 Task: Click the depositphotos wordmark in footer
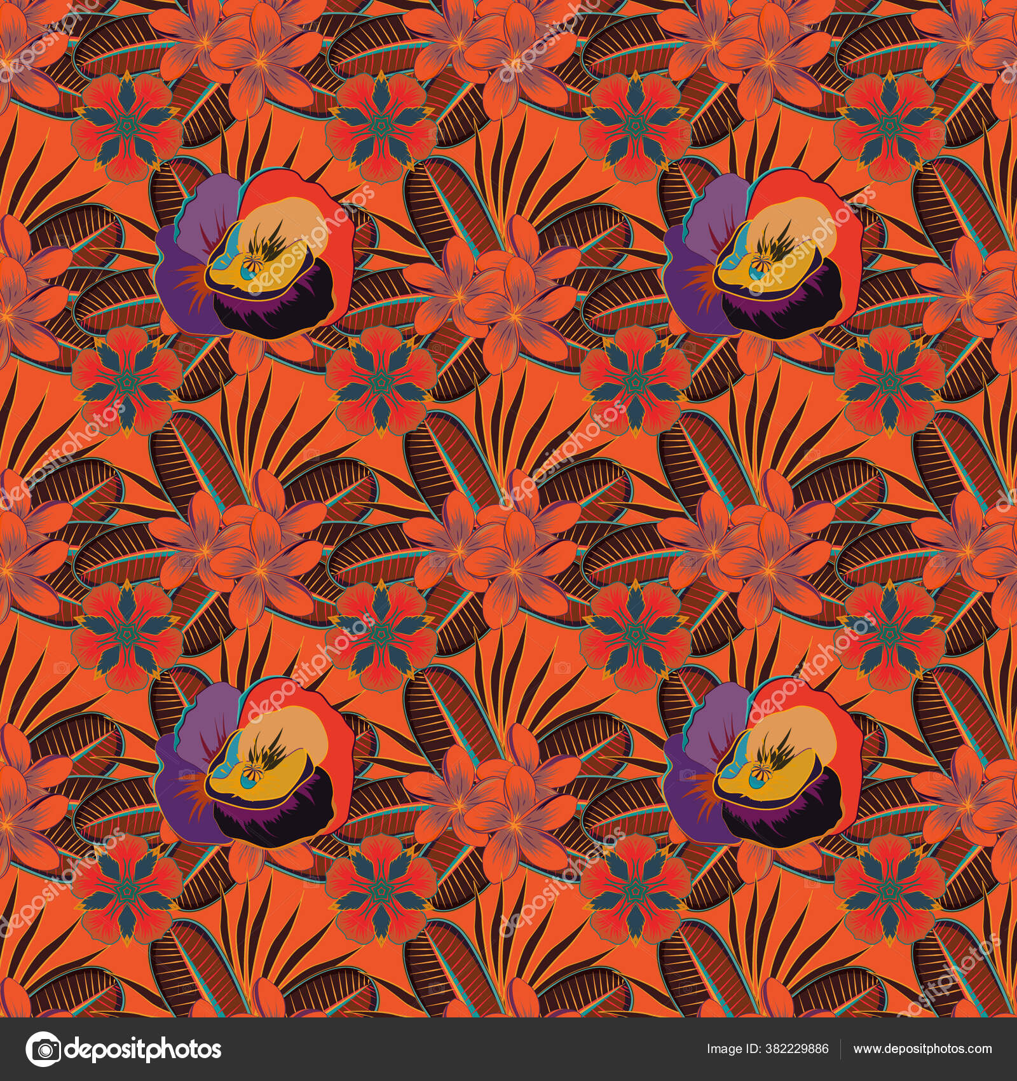(x=143, y=1049)
